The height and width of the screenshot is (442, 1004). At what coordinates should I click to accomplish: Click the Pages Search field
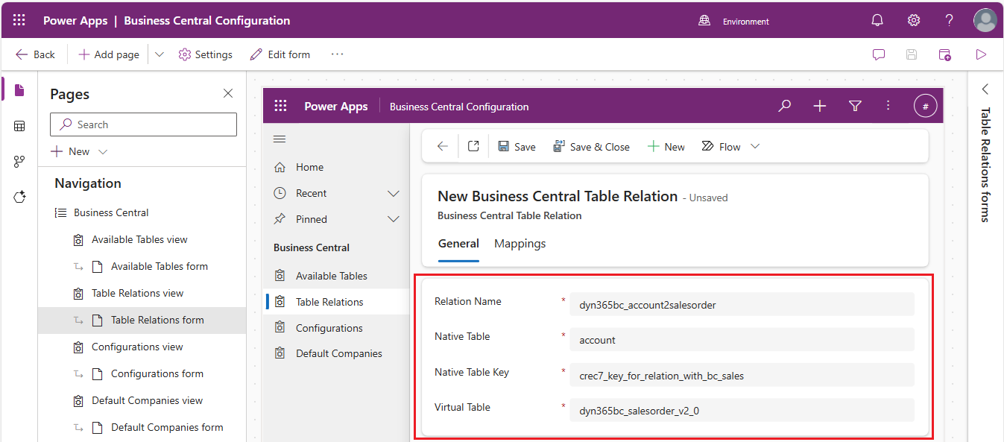coord(143,124)
